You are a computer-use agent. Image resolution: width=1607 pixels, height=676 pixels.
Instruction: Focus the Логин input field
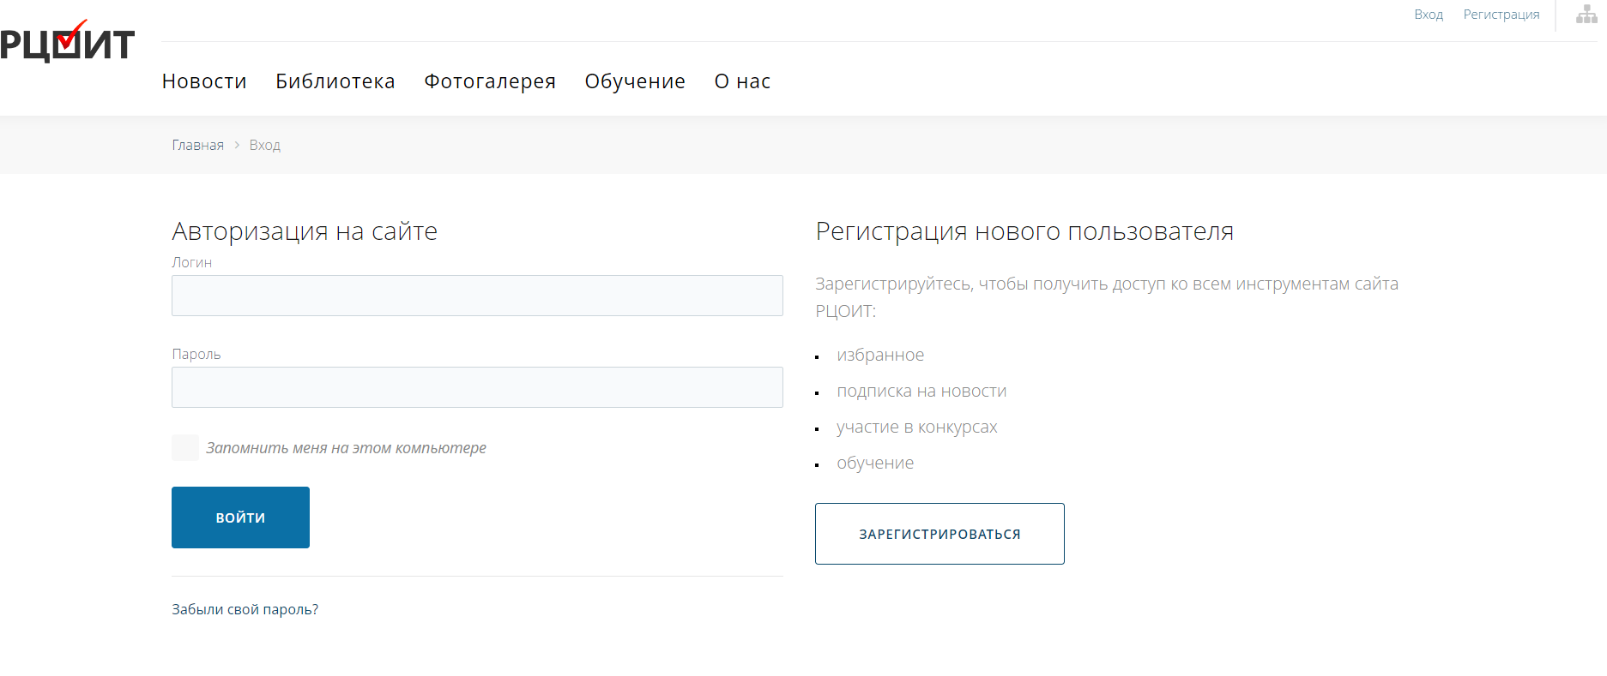click(x=477, y=296)
